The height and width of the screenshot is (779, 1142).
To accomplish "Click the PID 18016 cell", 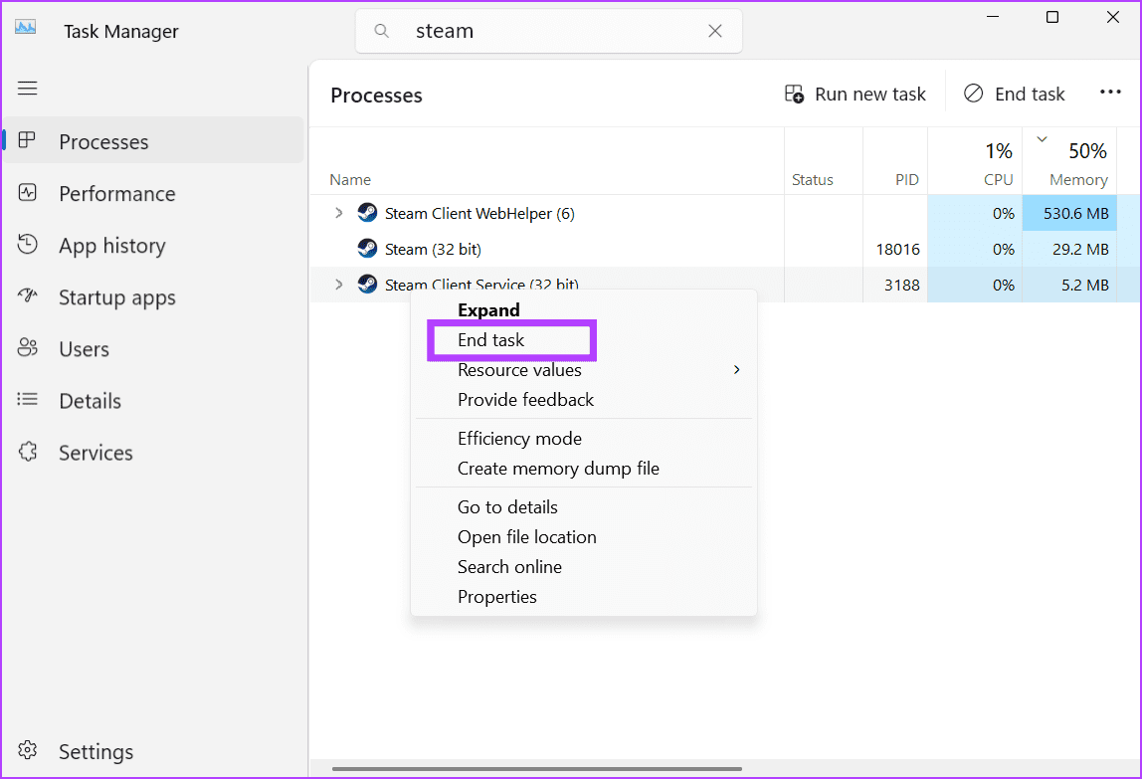I will [895, 249].
